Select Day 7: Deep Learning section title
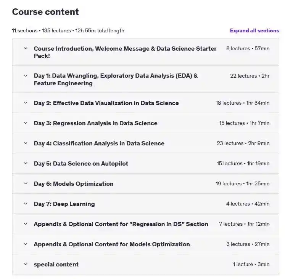Viewport: 285px width, 279px height. pos(64,204)
